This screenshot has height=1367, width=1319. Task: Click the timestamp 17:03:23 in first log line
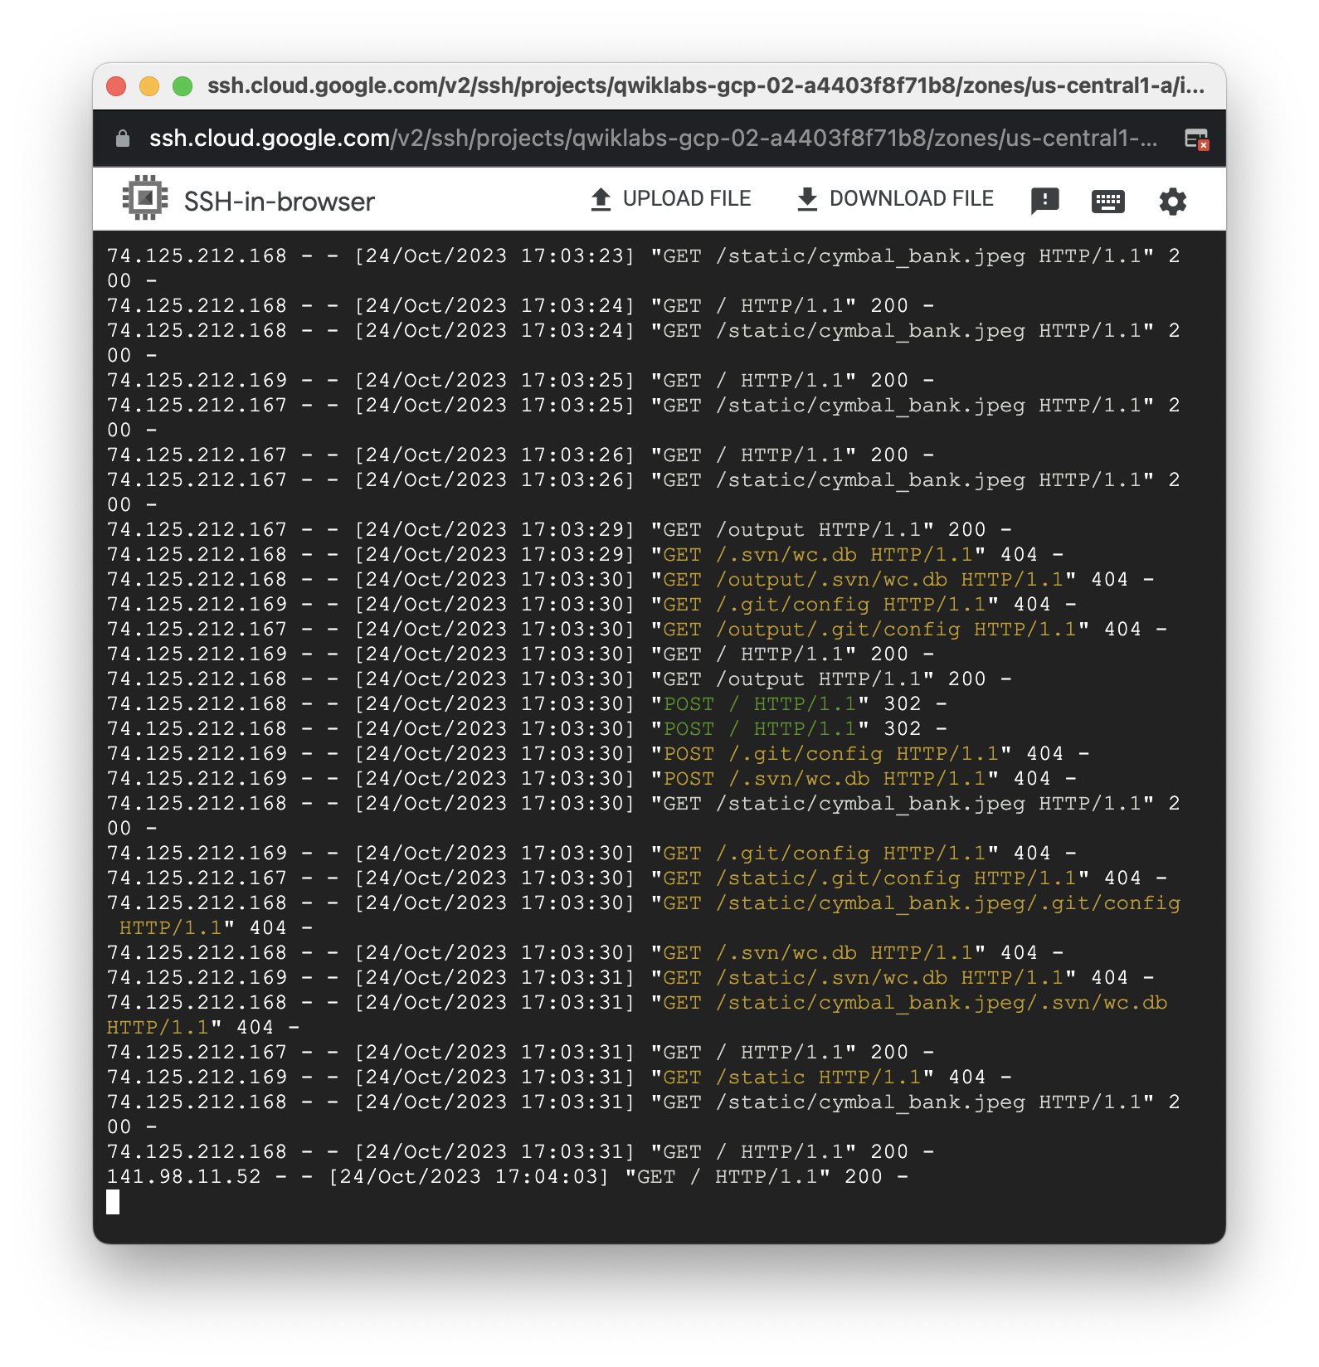tap(572, 255)
